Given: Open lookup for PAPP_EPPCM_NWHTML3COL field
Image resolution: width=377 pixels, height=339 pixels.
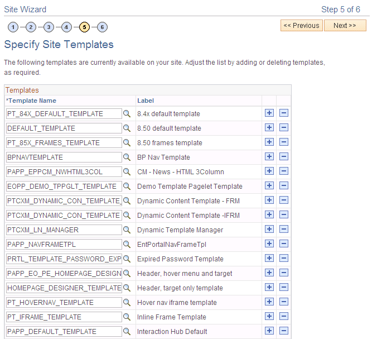Looking at the screenshot, I should pos(127,171).
